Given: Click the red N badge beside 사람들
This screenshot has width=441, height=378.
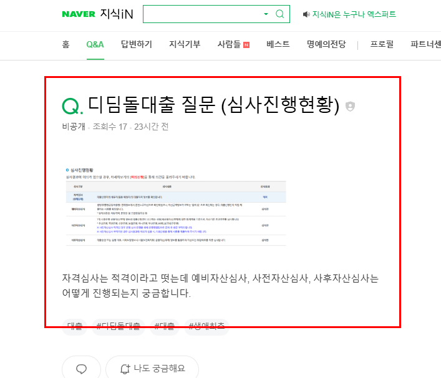Looking at the screenshot, I should [246, 45].
